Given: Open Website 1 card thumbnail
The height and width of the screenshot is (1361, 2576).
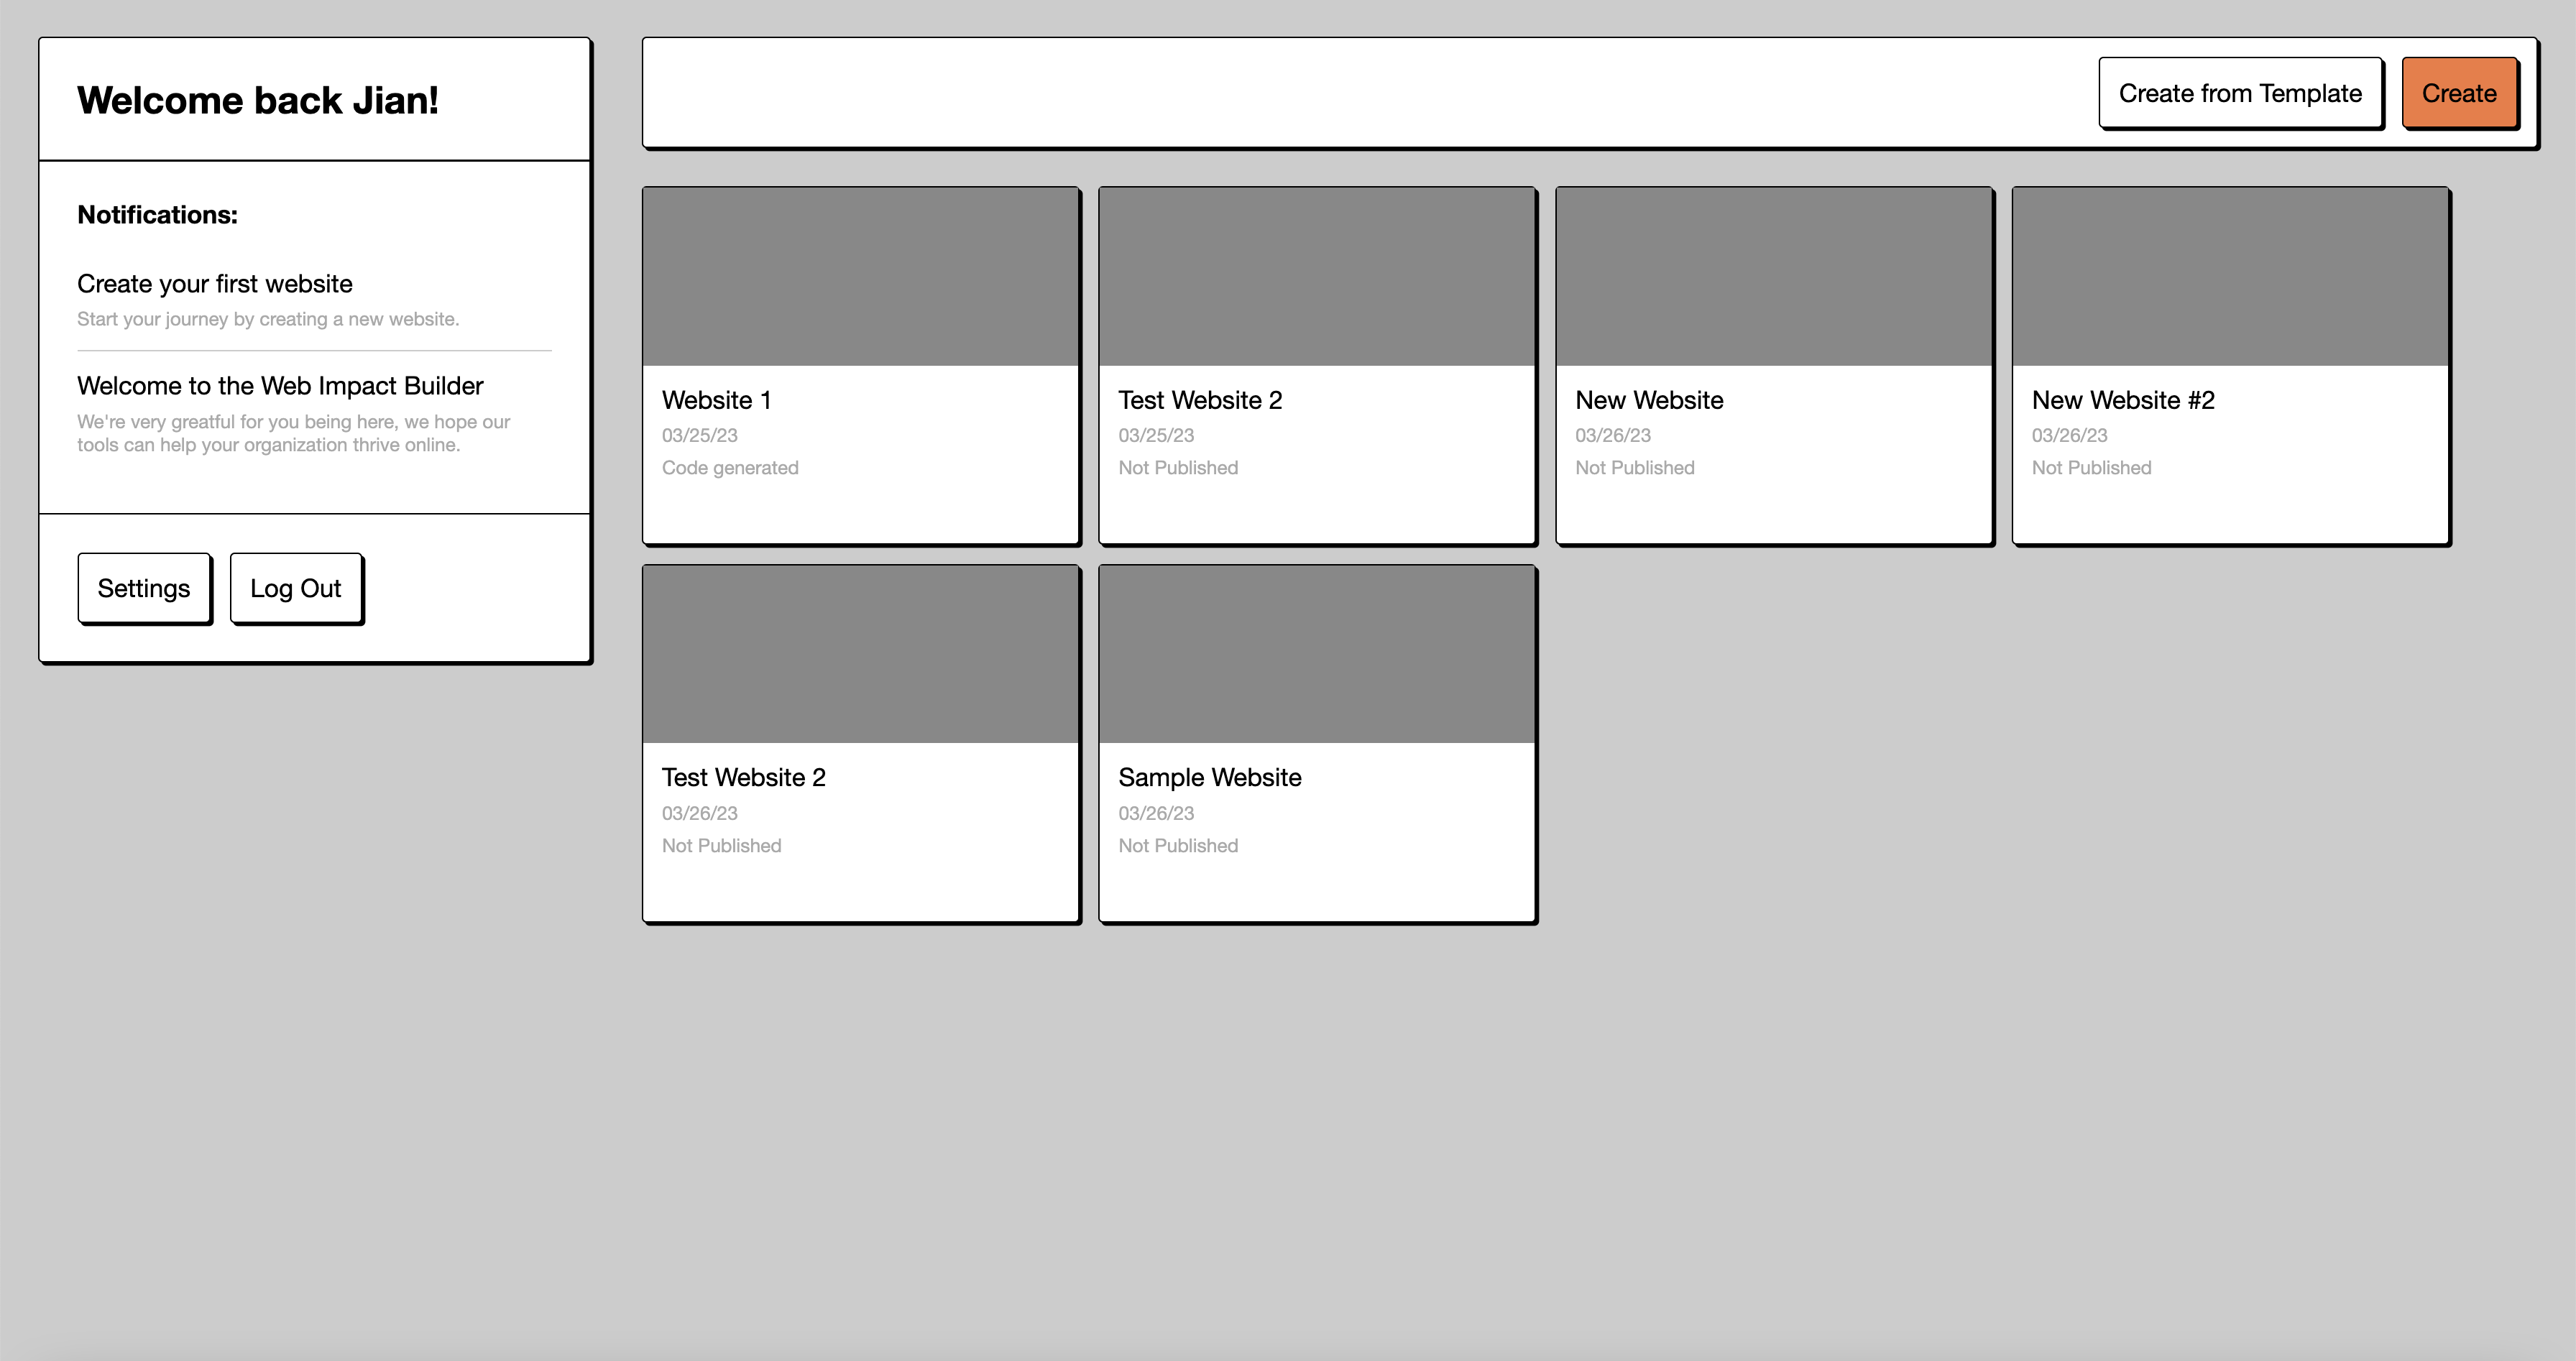Looking at the screenshot, I should [x=860, y=276].
